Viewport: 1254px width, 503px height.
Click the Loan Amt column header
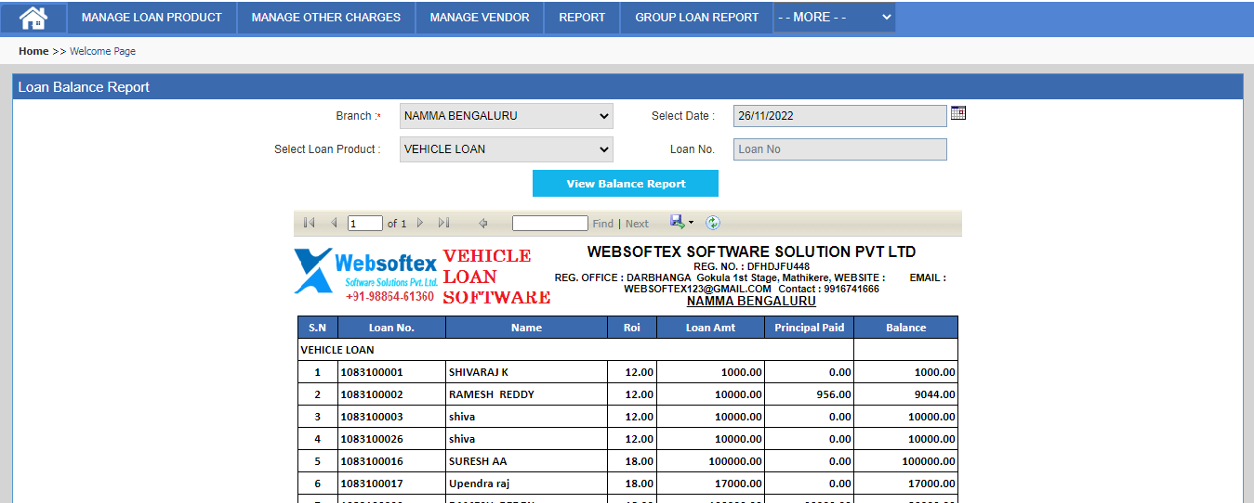[x=710, y=328]
